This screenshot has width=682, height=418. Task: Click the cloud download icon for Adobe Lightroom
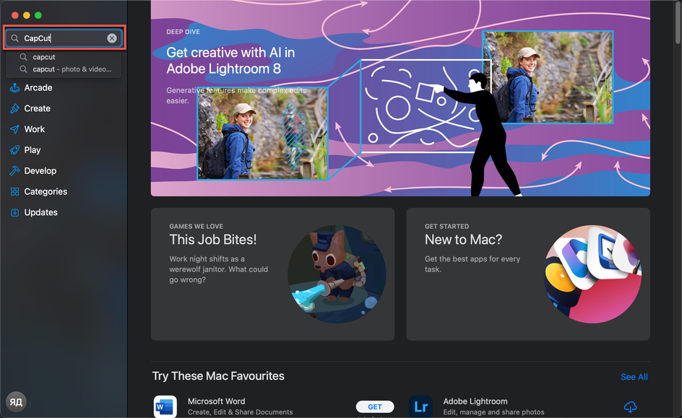pos(630,406)
